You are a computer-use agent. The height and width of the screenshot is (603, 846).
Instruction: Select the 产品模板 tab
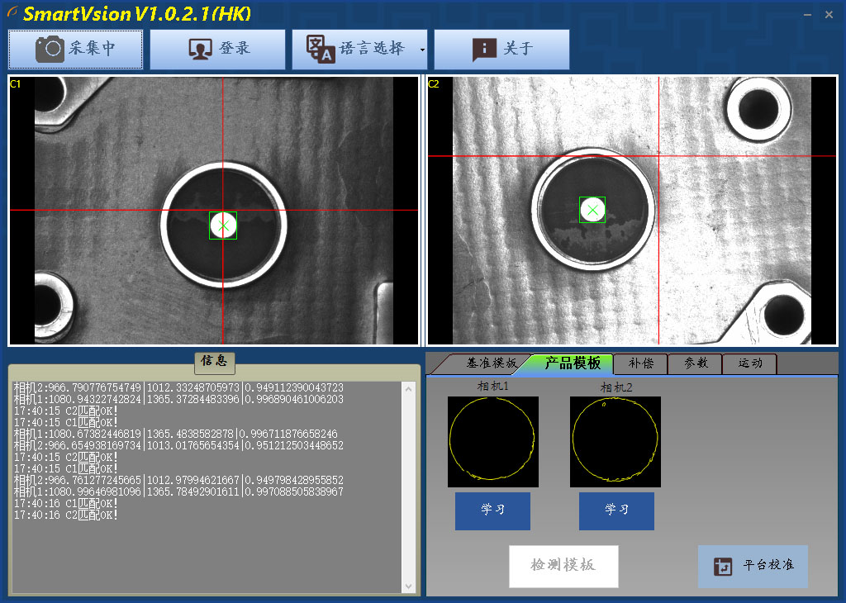[x=573, y=363]
